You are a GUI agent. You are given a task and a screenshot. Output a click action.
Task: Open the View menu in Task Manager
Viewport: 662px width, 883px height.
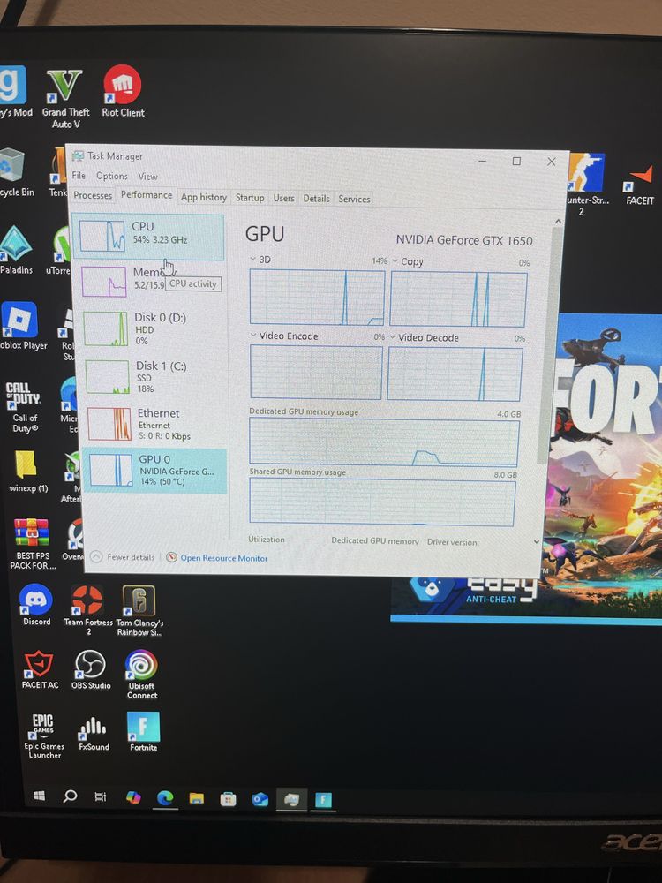pos(148,177)
